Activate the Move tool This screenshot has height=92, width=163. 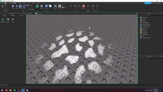point(17,7)
